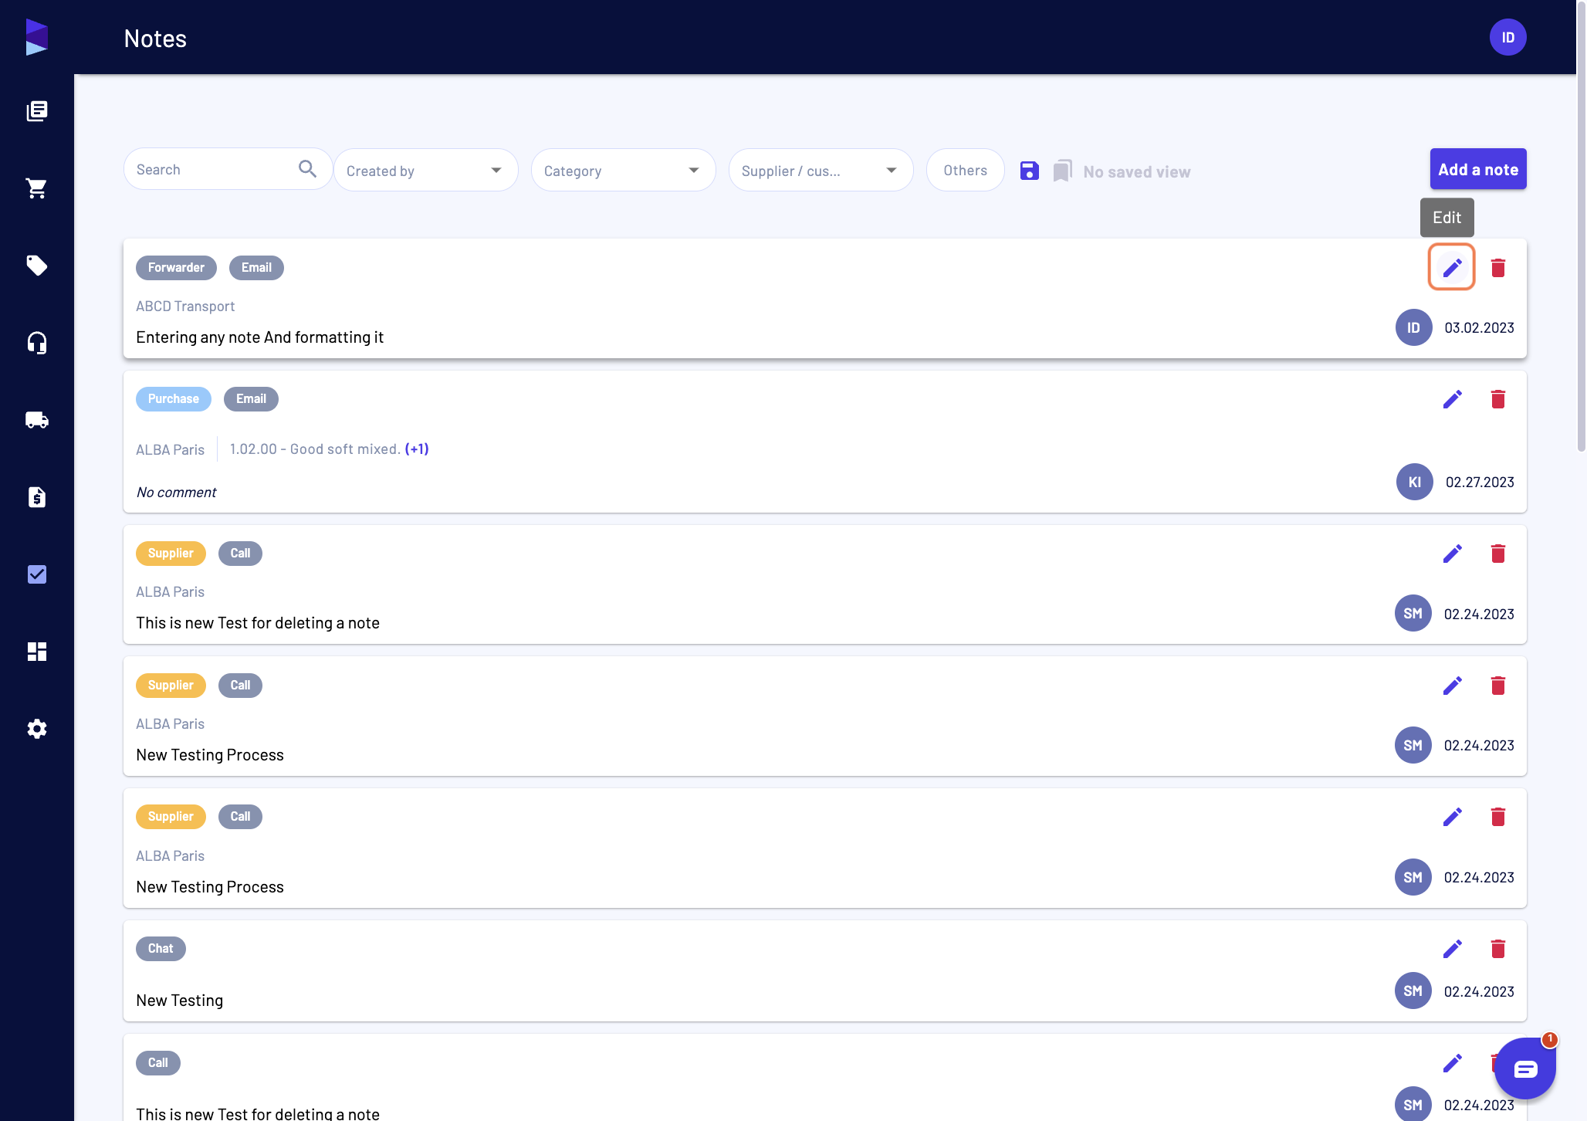Image resolution: width=1587 pixels, height=1121 pixels.
Task: Click the search magnifier icon
Action: (307, 169)
